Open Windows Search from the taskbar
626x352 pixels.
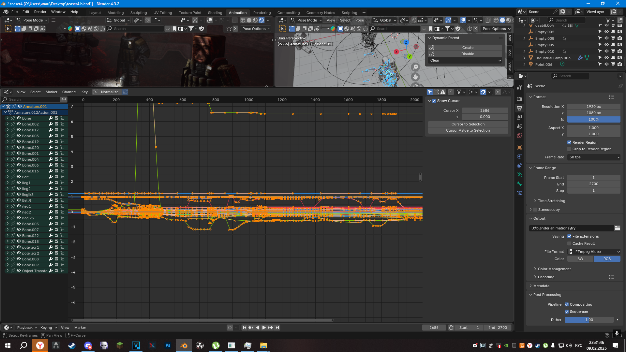[23, 345]
